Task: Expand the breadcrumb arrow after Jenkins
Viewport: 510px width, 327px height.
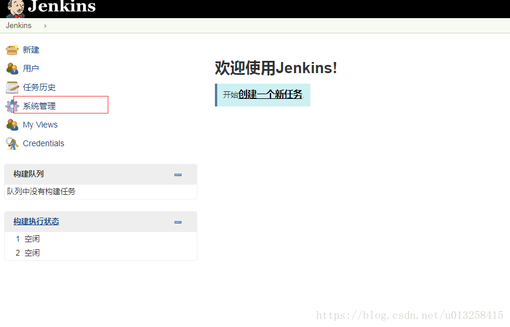Action: tap(46, 26)
